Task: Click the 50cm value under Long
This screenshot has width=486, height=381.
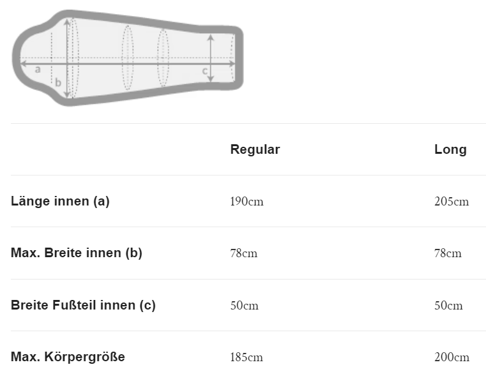Action: tap(448, 305)
